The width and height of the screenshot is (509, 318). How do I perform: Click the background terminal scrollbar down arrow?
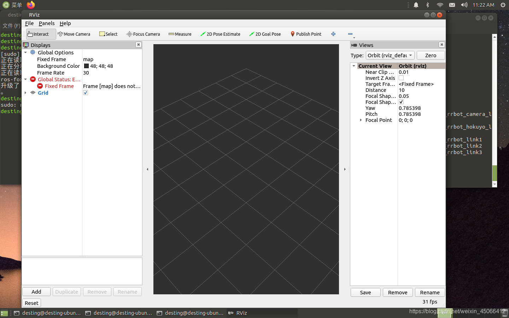click(495, 184)
